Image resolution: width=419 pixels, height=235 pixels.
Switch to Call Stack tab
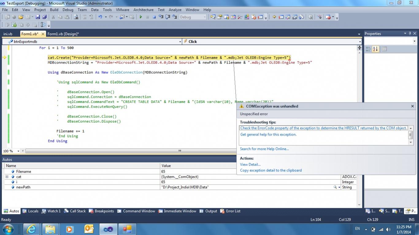tap(75, 211)
